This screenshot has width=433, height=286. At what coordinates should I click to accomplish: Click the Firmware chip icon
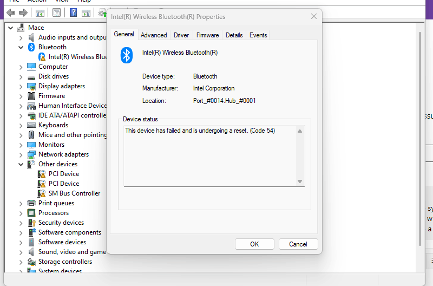pyautogui.click(x=31, y=96)
